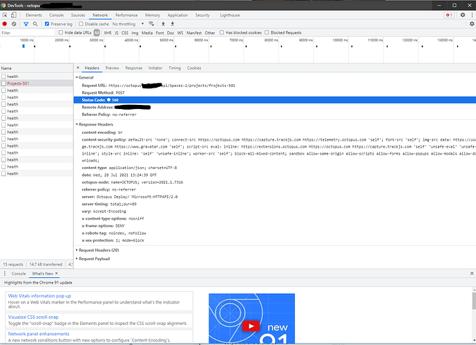Open the Memory panel
This screenshot has width=476, height=345.
coord(153,15)
